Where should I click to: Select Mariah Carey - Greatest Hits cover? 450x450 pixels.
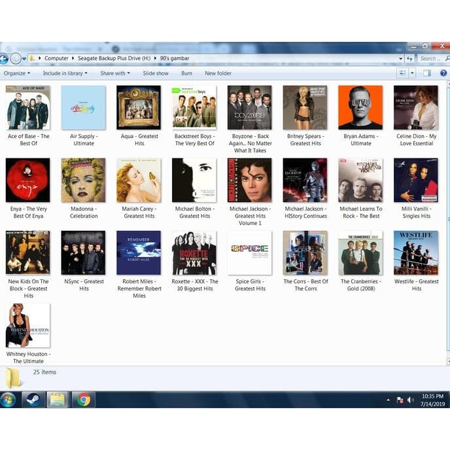click(139, 181)
